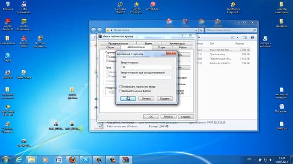Switch to the Комментарий tab
The width and height of the screenshot is (293, 164).
coord(177,43)
